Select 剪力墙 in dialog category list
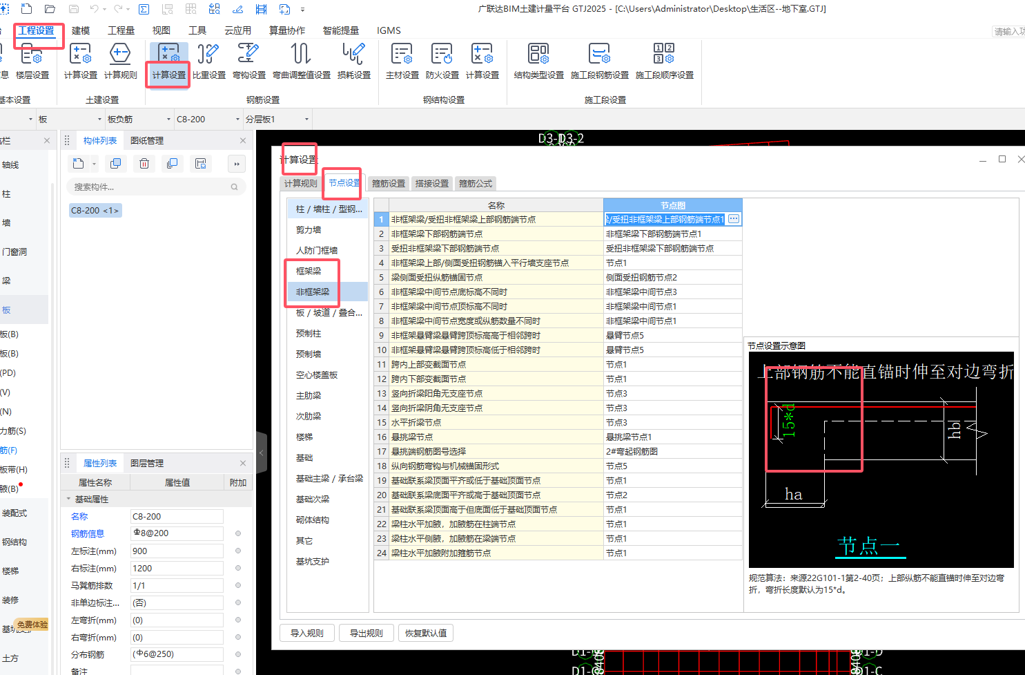The image size is (1025, 675). (309, 229)
